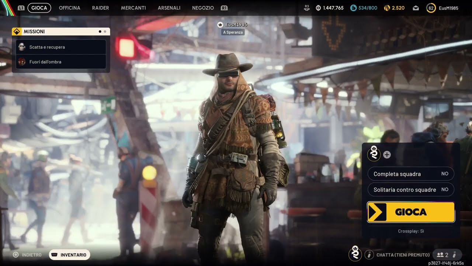Click the first Missioni page dot
472x266 pixels.
tap(100, 32)
